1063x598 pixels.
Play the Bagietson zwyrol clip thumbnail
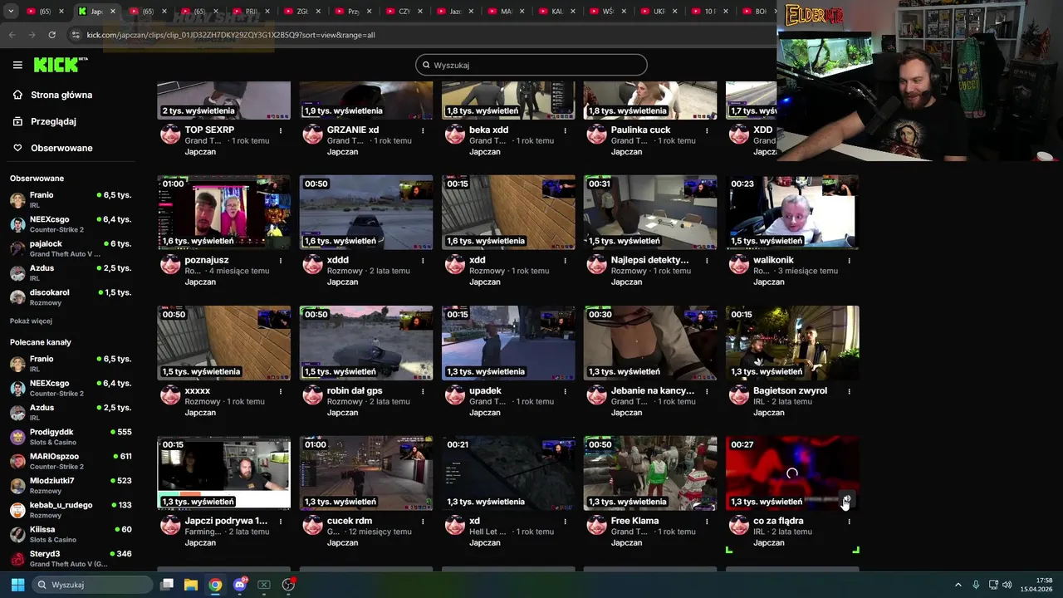[x=792, y=343]
